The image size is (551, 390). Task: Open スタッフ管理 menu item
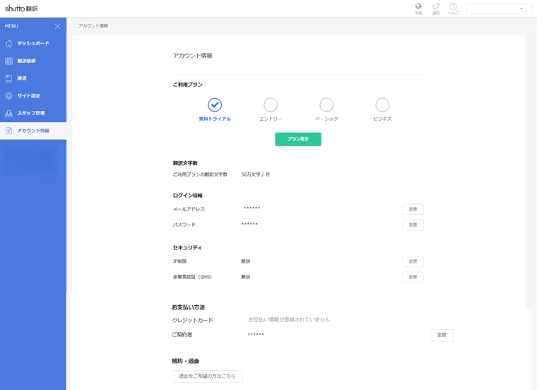[x=33, y=113]
